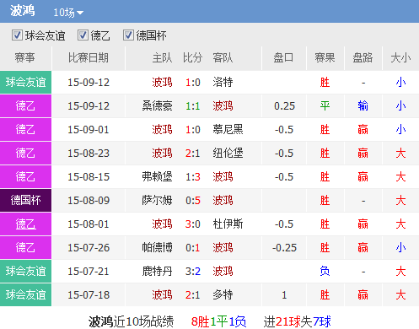Open home team 桑德豪 link
This screenshot has width=419, height=329.
pyautogui.click(x=157, y=106)
